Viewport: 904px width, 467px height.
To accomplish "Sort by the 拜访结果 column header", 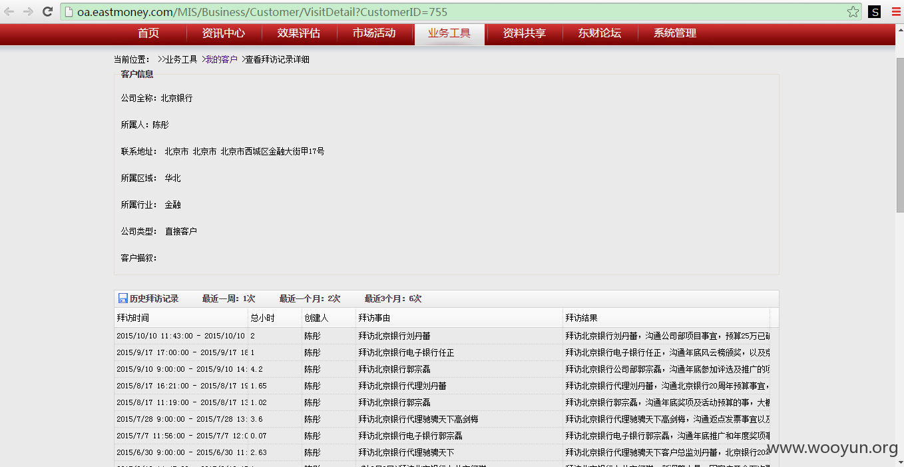I will [666, 318].
